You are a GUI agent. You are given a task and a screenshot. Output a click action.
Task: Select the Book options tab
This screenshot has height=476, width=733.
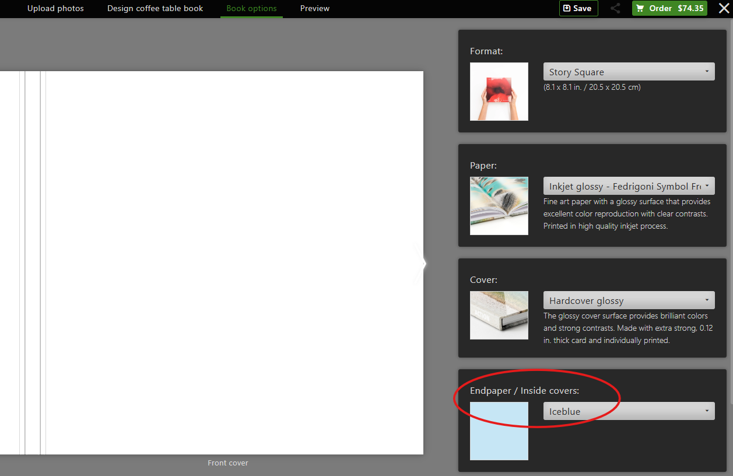tap(251, 9)
